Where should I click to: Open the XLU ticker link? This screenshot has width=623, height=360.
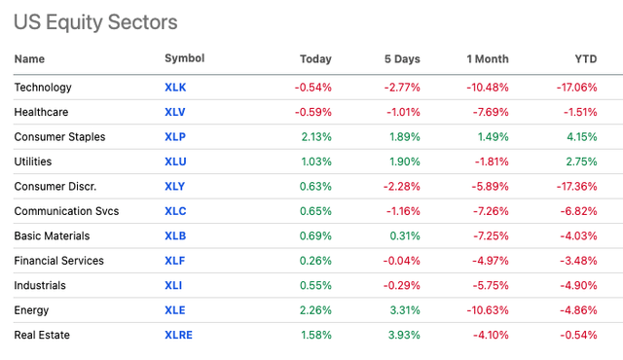click(x=175, y=162)
